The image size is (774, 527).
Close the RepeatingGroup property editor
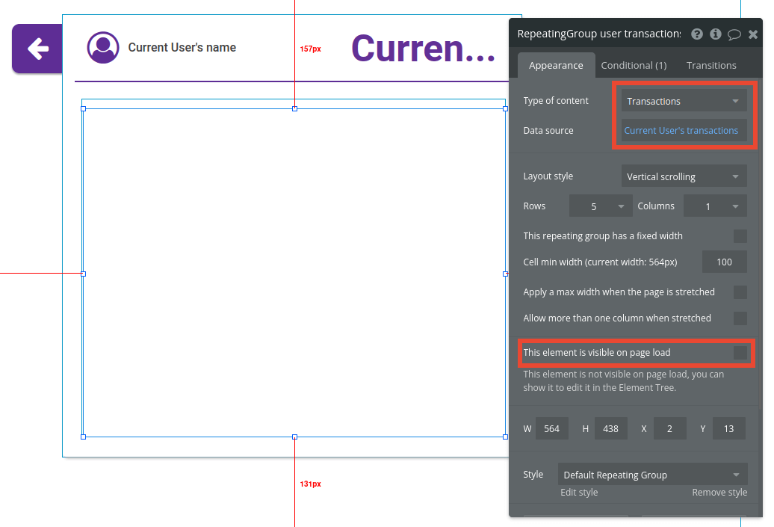click(x=753, y=34)
